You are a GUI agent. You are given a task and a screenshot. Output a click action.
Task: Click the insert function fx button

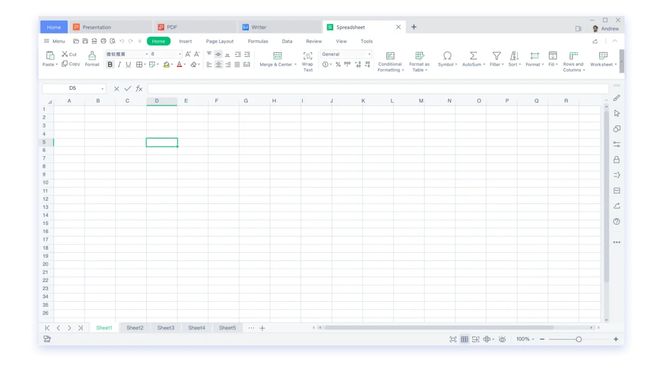(x=139, y=89)
